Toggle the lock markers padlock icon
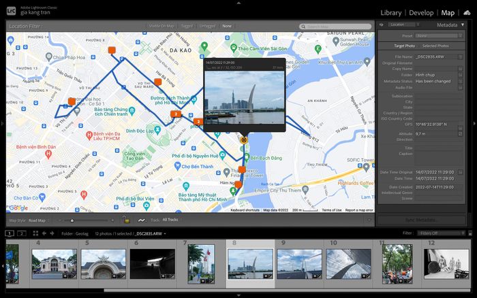Viewport: 477px width, 298px height. coord(126,220)
